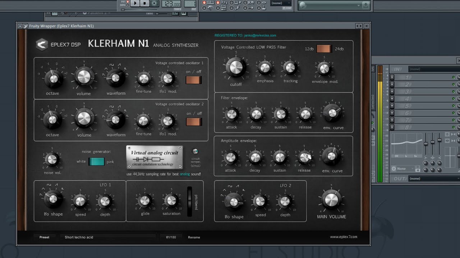This screenshot has height=258, width=460.
Task: Open mixer effect slot 1 dropdown arrow
Action: point(392,77)
